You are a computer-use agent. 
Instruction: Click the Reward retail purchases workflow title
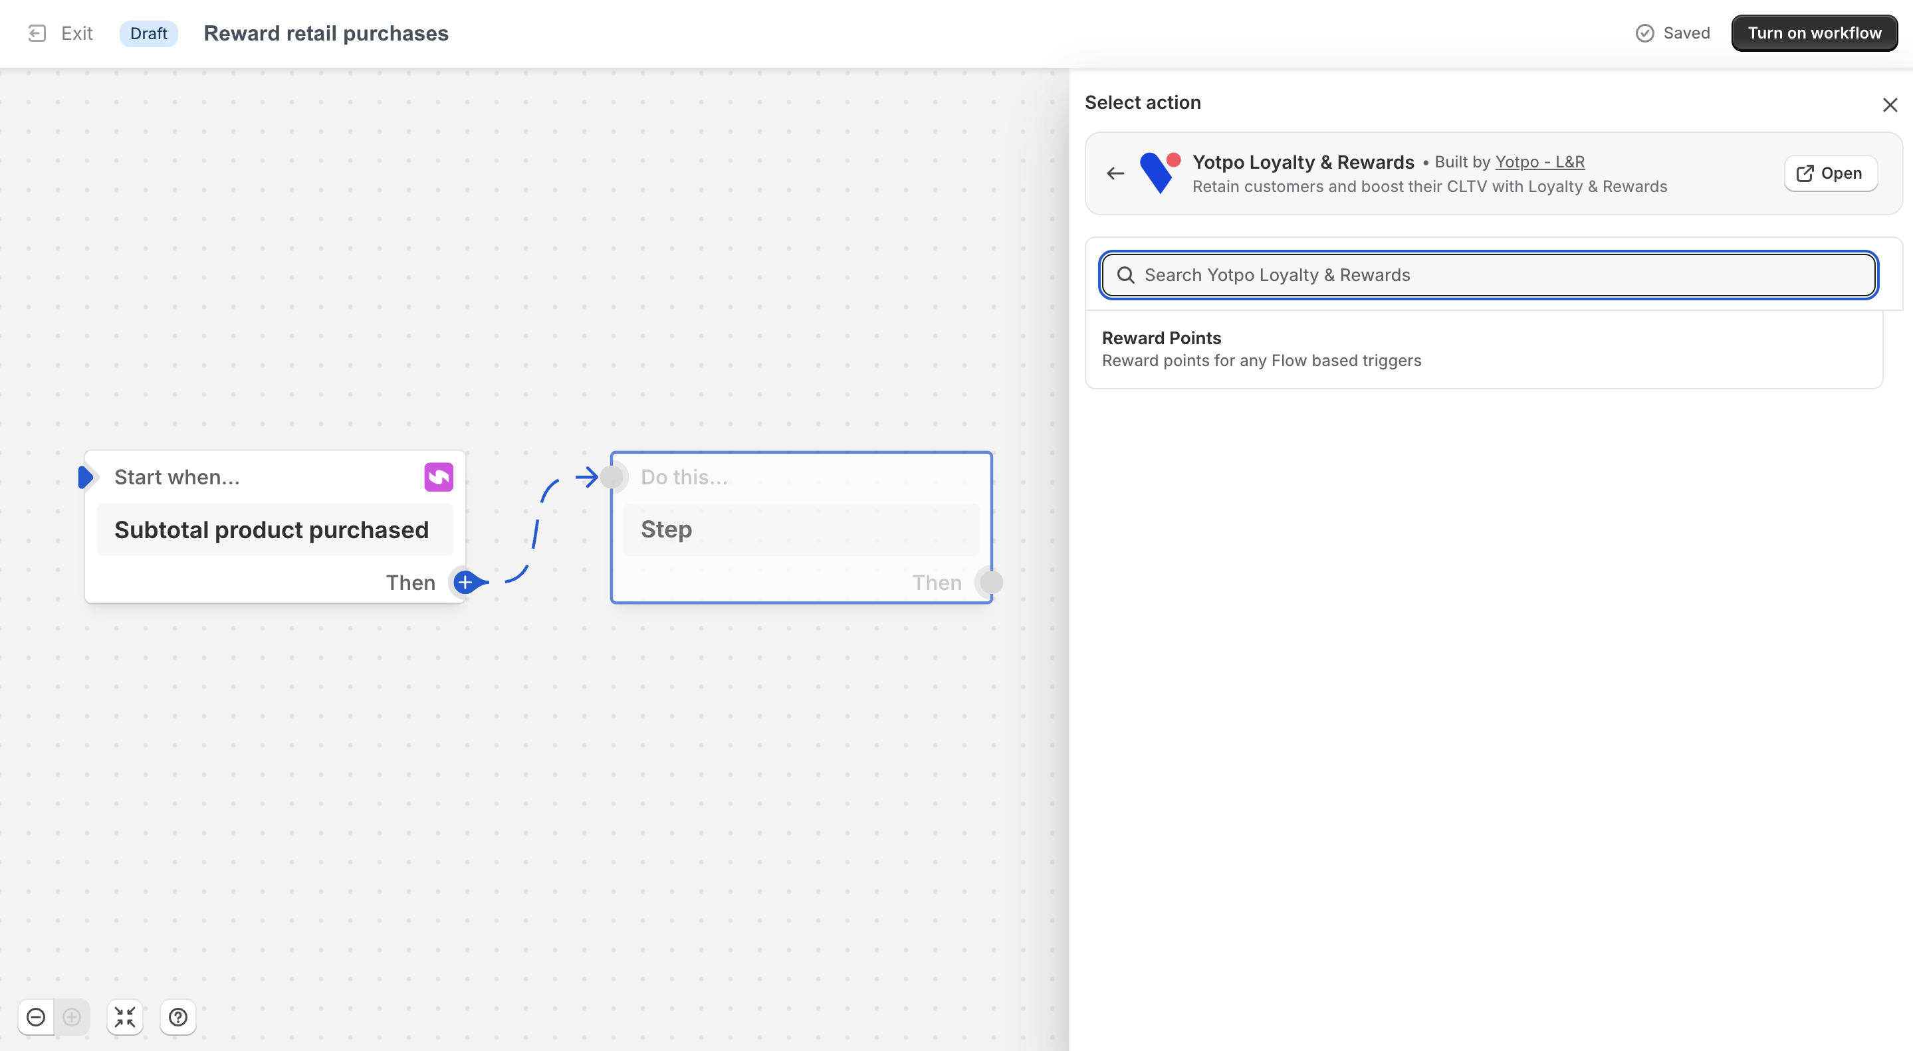pos(326,33)
